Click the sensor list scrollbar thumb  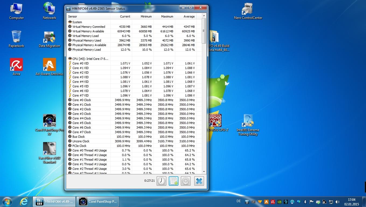click(x=204, y=31)
